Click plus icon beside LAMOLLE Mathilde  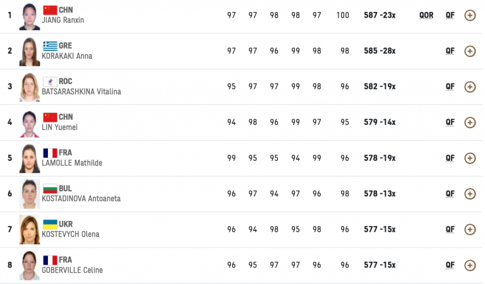pyautogui.click(x=470, y=158)
